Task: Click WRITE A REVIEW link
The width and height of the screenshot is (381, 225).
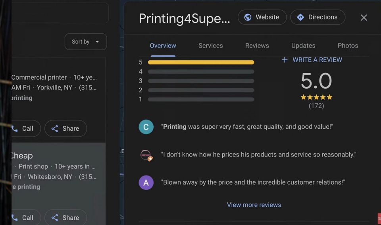Action: point(317,60)
